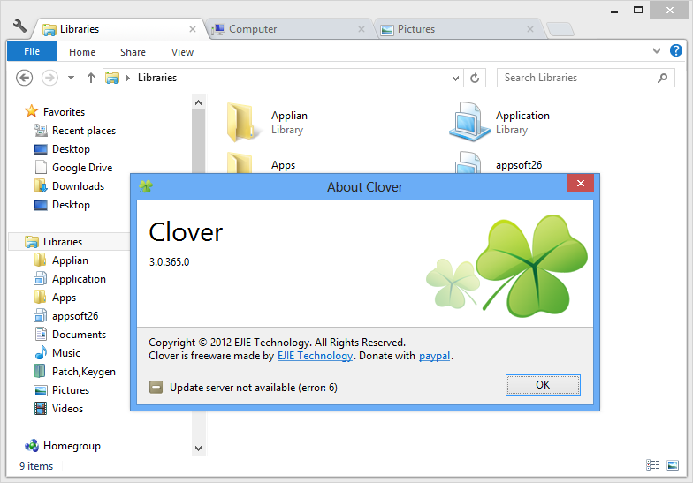
Task: Click navigation pane scroll down arrow
Action: pos(198,449)
